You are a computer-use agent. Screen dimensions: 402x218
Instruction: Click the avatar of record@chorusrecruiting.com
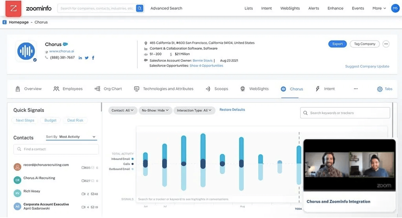(x=17, y=167)
